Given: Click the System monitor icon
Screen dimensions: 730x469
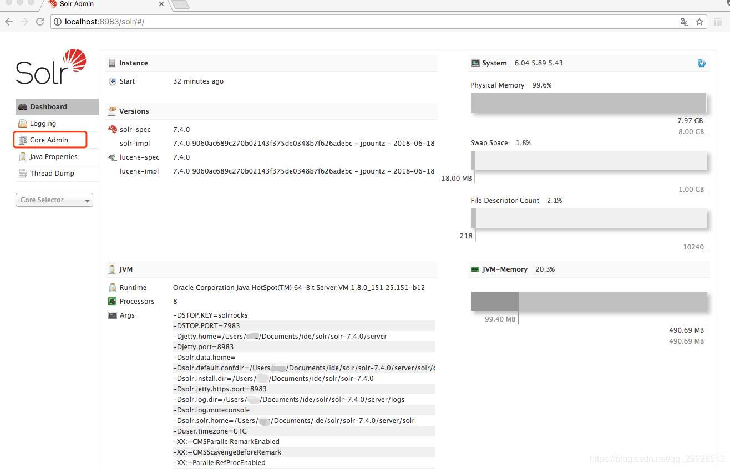Looking at the screenshot, I should (475, 63).
